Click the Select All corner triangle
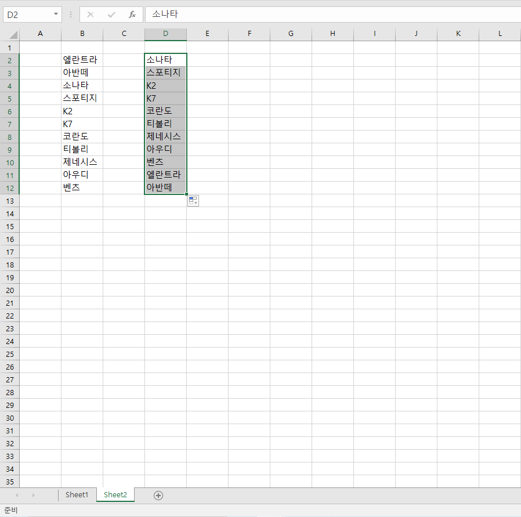The width and height of the screenshot is (521, 517). 13,35
